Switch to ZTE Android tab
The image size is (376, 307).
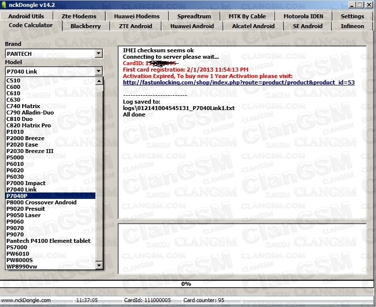[x=135, y=26]
